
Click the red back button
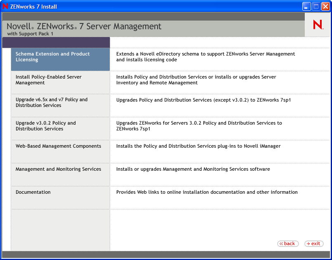coord(288,244)
